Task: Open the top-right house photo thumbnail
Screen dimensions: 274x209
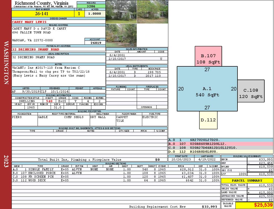Action: [152, 12]
